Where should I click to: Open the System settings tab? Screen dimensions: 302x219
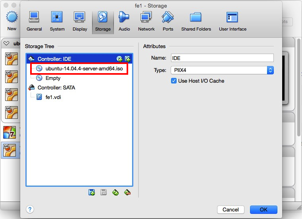(57, 21)
